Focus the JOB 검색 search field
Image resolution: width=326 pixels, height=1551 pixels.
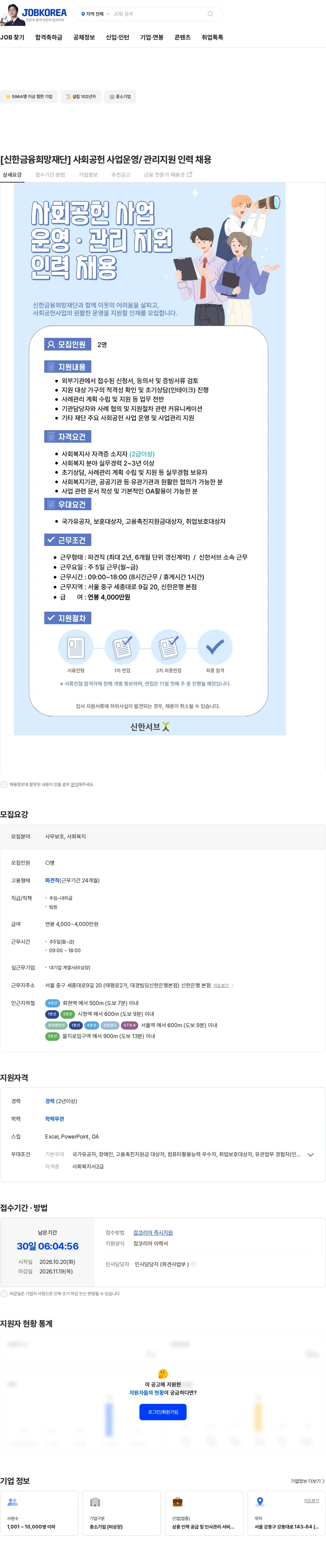click(157, 14)
